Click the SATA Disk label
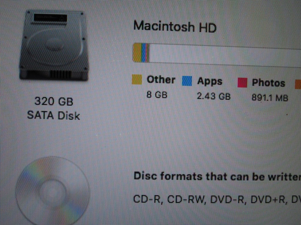 point(53,115)
